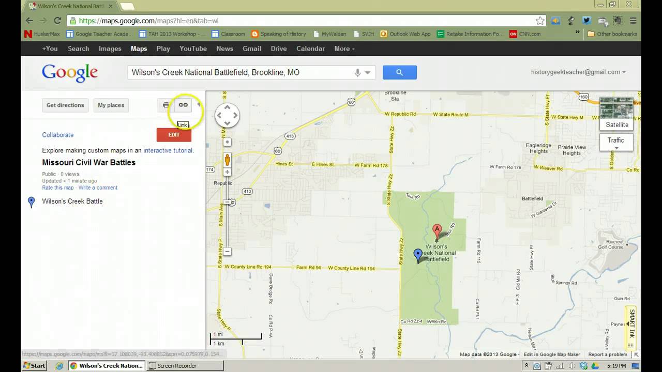Screen dimensions: 662x372
Task: Pan the map left arrow
Action: [x=219, y=115]
